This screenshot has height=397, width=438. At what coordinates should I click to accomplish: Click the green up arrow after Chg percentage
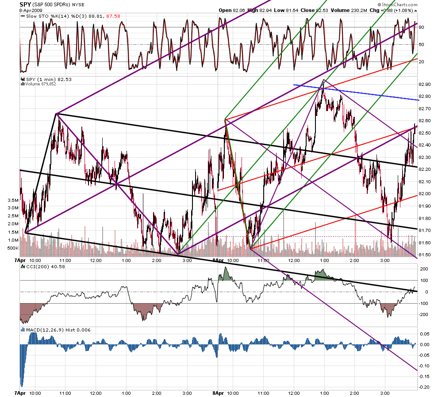pyautogui.click(x=415, y=10)
